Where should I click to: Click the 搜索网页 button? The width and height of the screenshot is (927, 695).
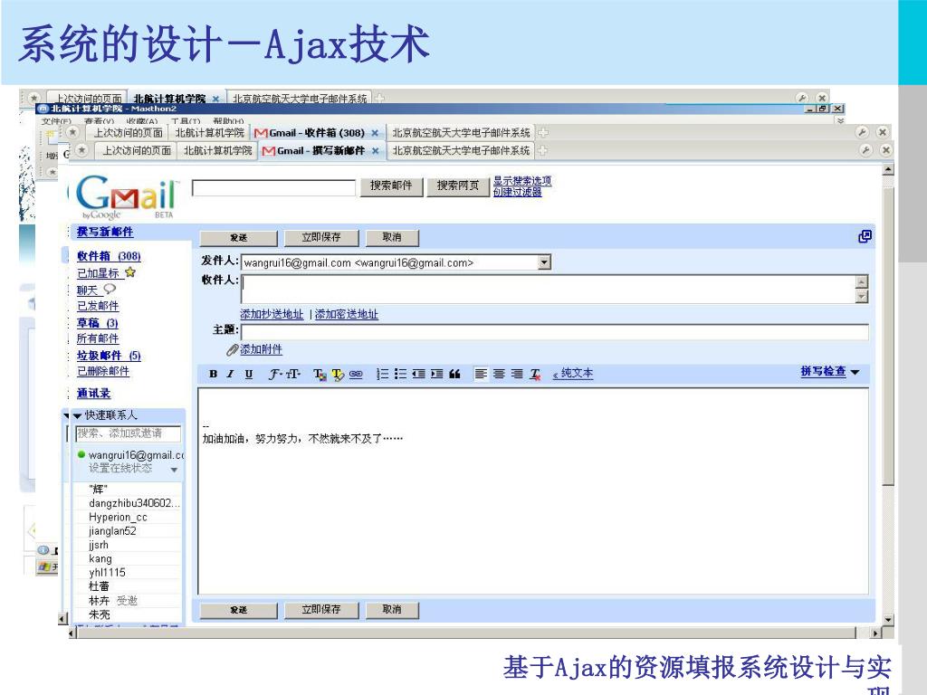[x=457, y=186]
